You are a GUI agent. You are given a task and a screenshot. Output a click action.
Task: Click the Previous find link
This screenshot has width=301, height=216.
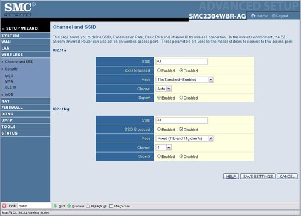(78, 206)
